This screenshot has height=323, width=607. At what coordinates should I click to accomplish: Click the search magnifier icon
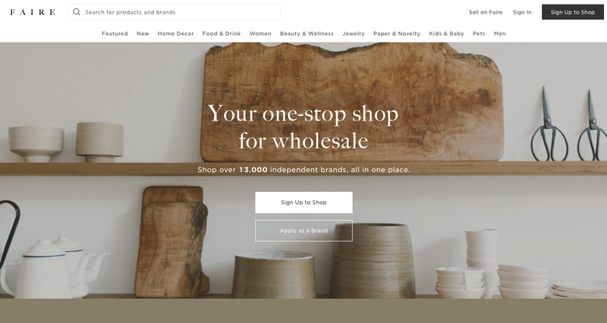77,12
